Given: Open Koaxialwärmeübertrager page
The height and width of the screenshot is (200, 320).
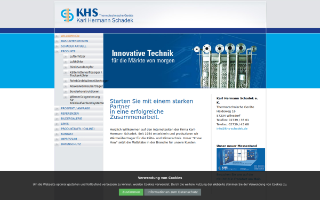Looking at the screenshot, I should click(86, 86).
